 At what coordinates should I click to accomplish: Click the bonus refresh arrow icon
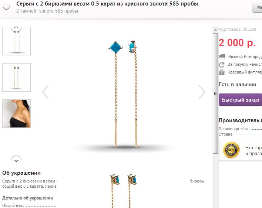click(222, 65)
